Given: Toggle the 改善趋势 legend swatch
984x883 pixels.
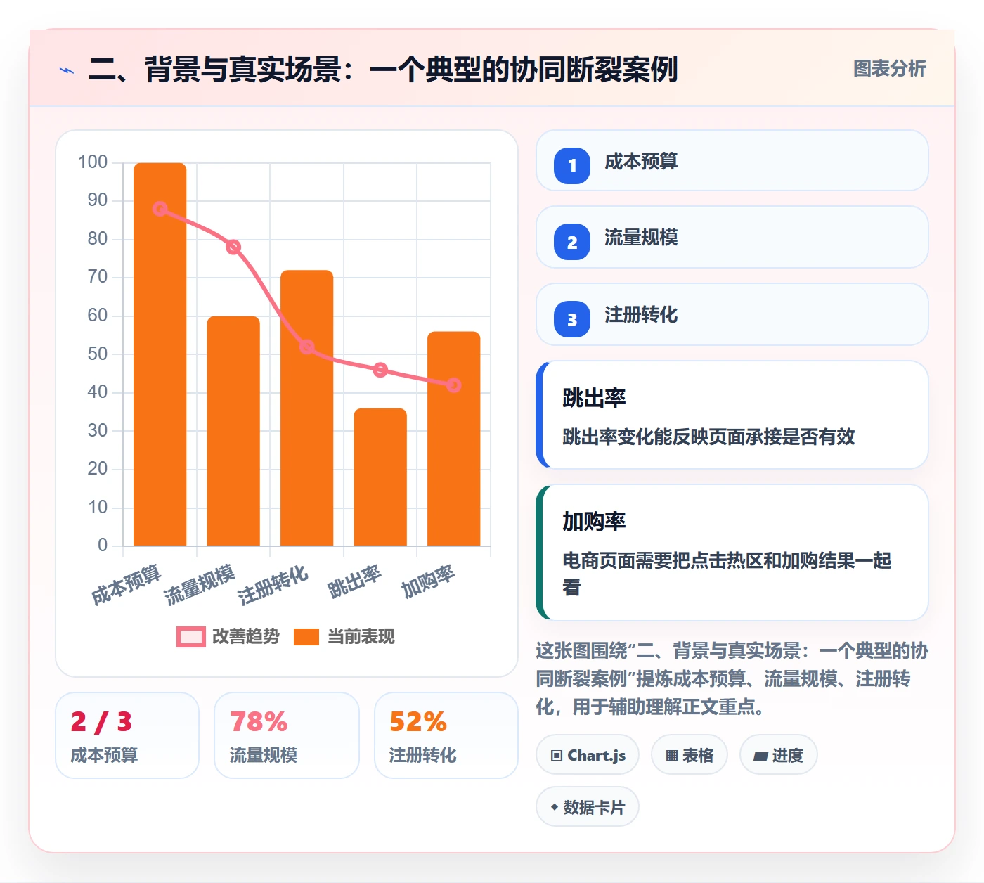Looking at the screenshot, I should click(x=191, y=637).
